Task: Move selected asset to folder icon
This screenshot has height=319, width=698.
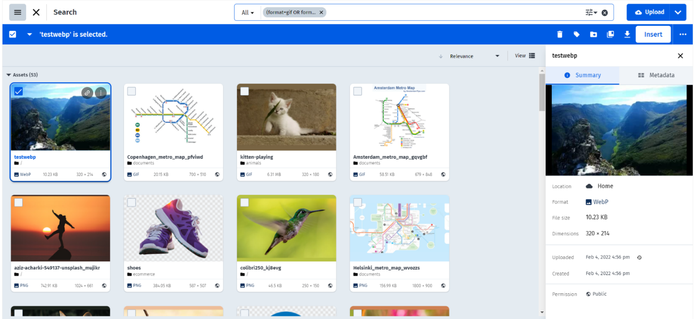Action: (x=594, y=34)
